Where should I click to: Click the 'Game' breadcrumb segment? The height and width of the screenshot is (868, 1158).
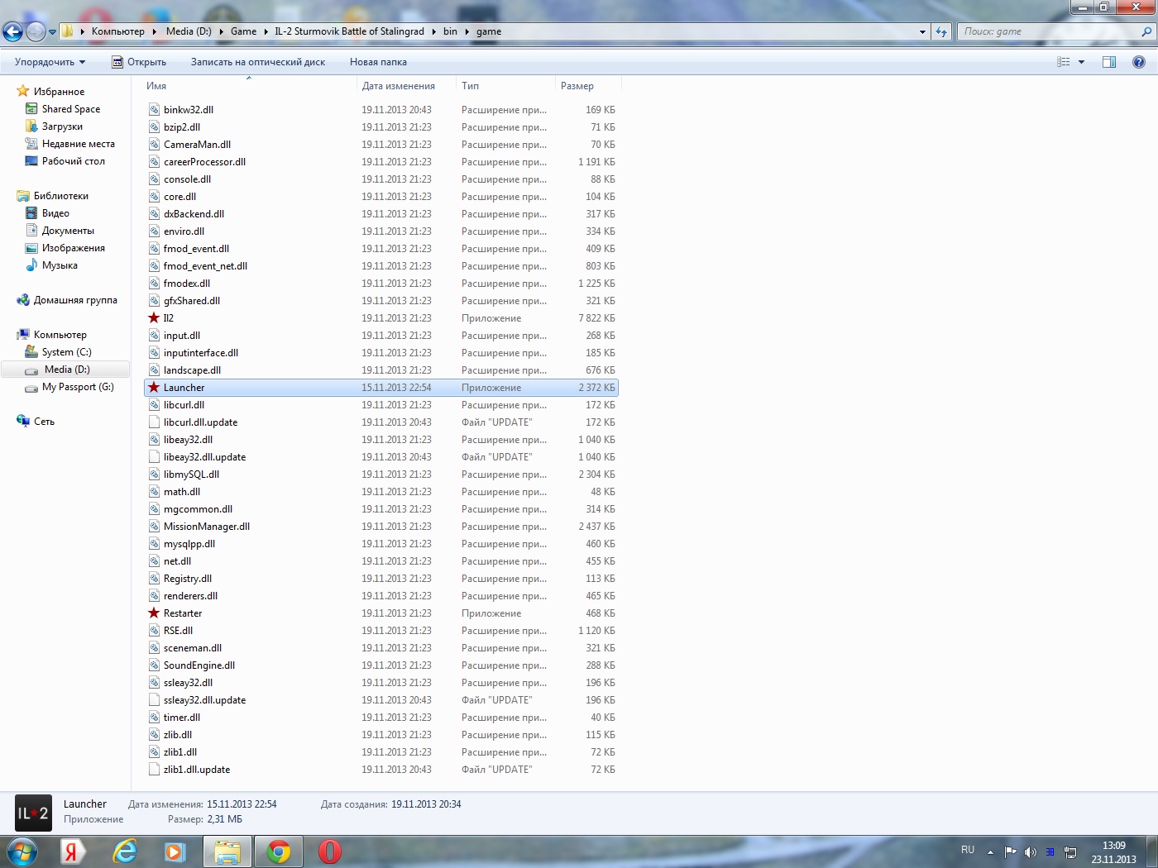click(243, 31)
